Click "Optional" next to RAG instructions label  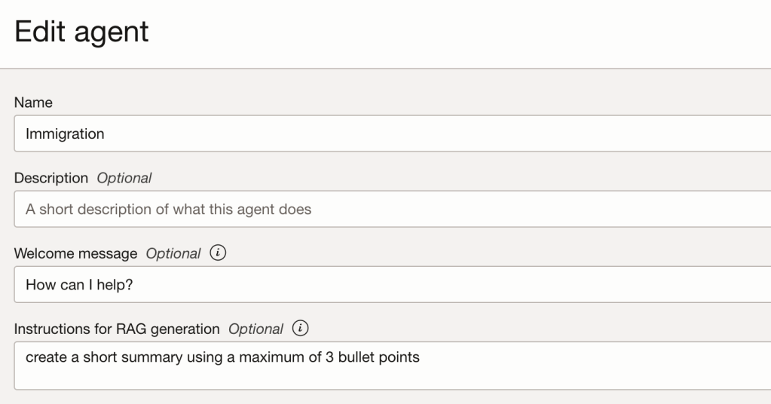click(x=255, y=329)
